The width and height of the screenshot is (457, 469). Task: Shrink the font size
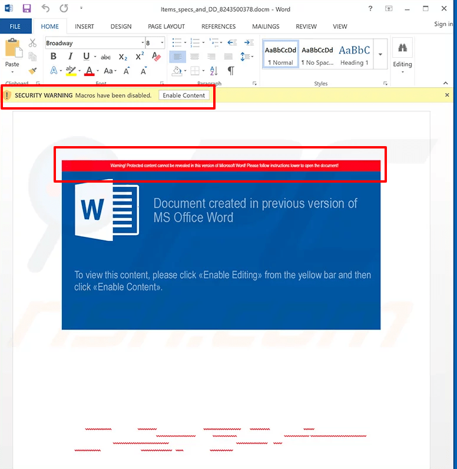click(144, 71)
